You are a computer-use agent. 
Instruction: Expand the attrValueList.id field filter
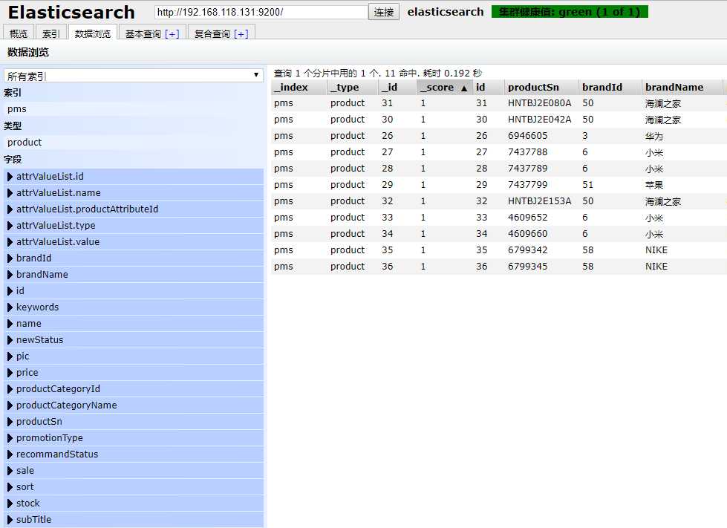pos(134,176)
